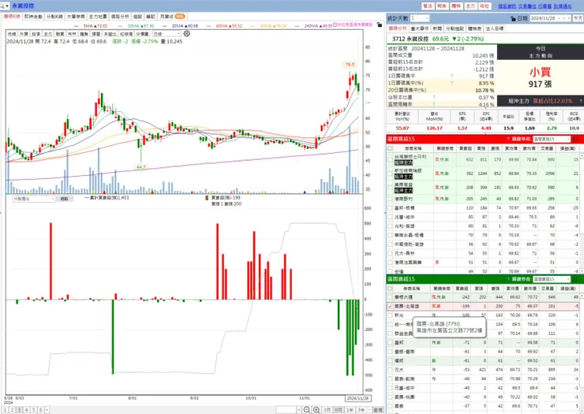The width and height of the screenshot is (584, 414).
Task: Click the 買賣超 column header in the buy table
Action: pyautogui.click(x=465, y=148)
